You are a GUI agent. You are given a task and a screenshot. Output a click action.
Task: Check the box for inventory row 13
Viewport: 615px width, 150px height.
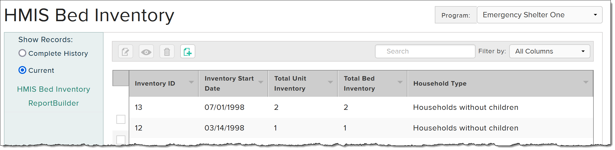pos(121,119)
